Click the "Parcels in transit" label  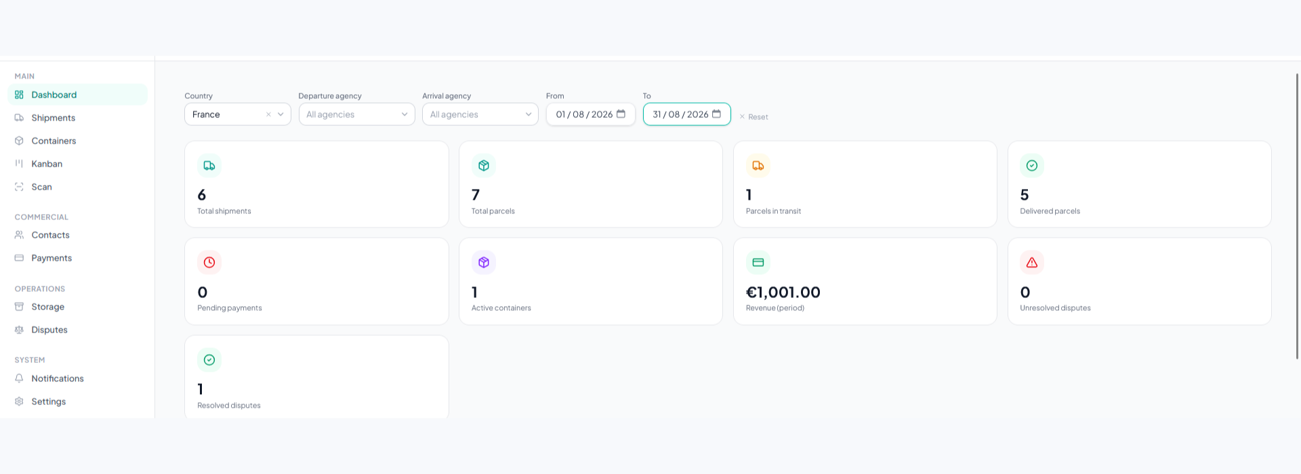click(x=773, y=211)
